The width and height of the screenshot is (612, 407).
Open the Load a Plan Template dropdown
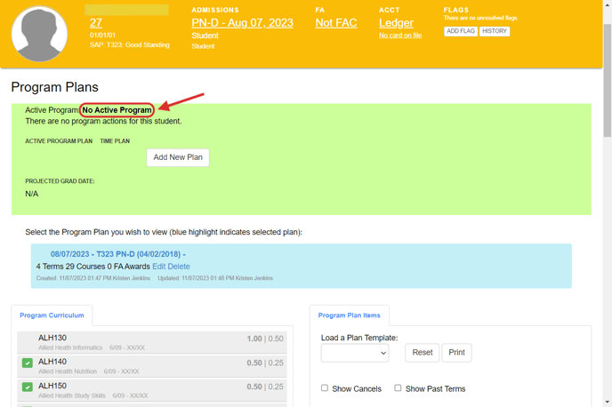click(x=355, y=353)
